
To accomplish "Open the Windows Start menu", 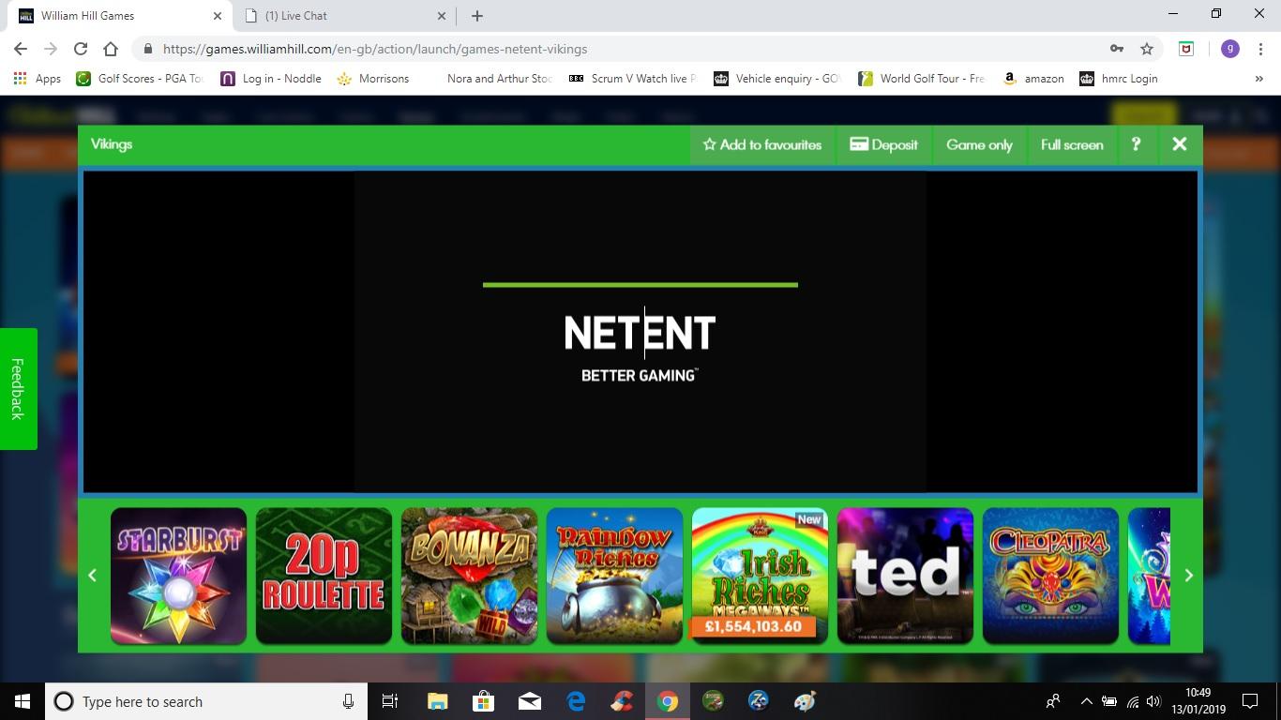I will [x=23, y=701].
